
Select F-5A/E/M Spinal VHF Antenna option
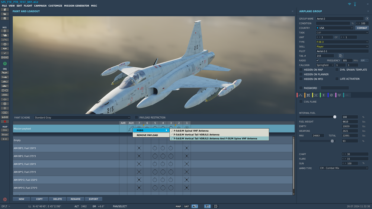coord(219,131)
